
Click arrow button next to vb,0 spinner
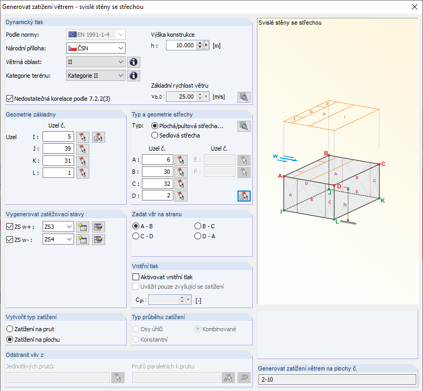pyautogui.click(x=207, y=97)
